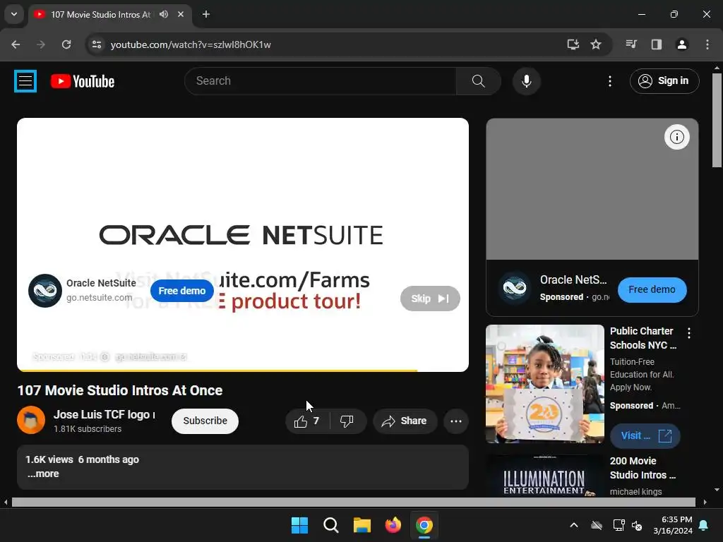This screenshot has width=723, height=542.
Task: Click Free demo in sidebar ad card
Action: click(x=652, y=289)
